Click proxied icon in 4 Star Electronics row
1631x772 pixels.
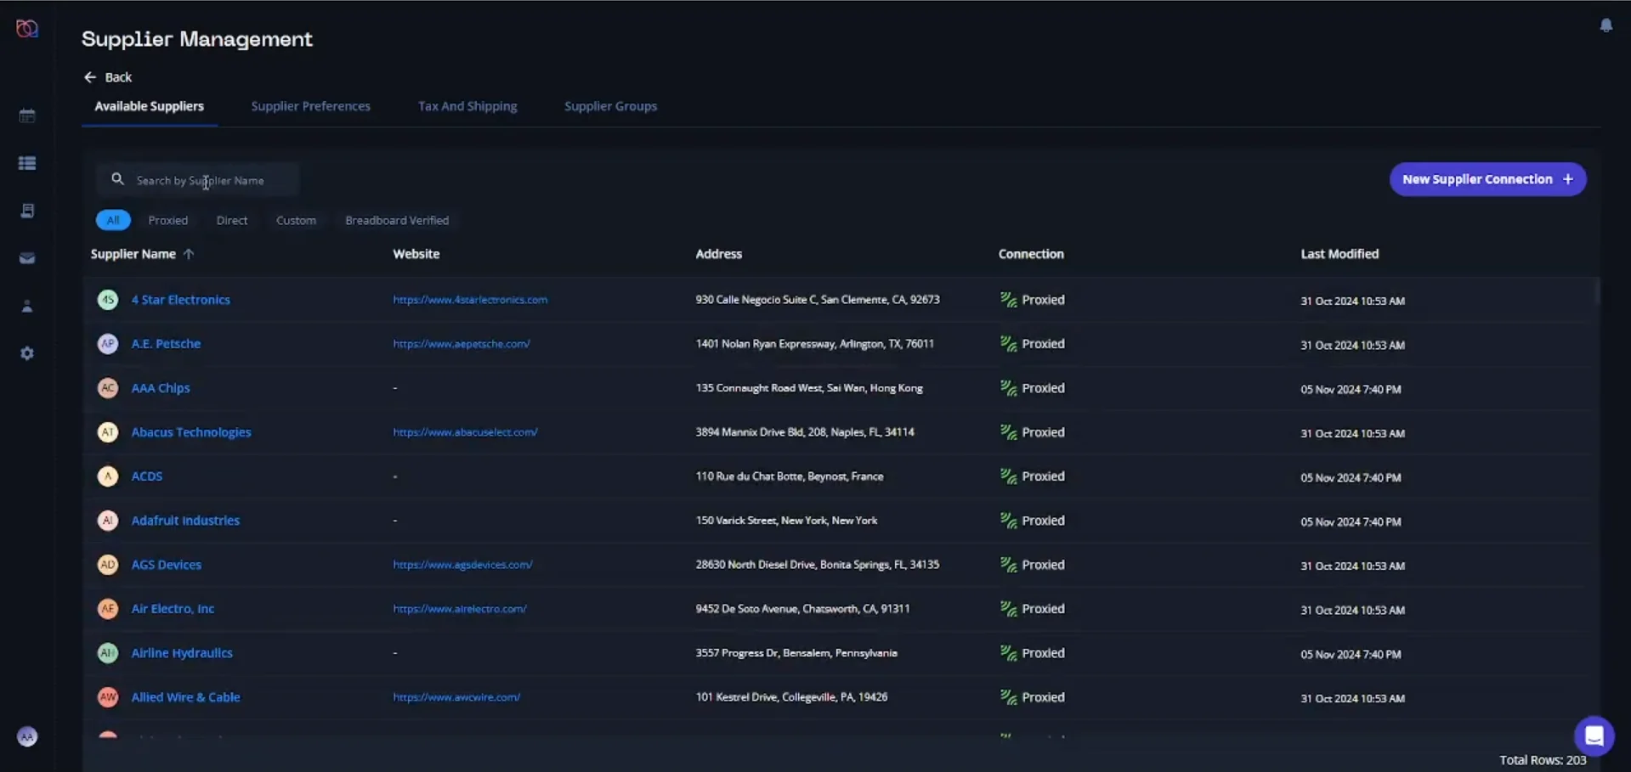point(1009,300)
